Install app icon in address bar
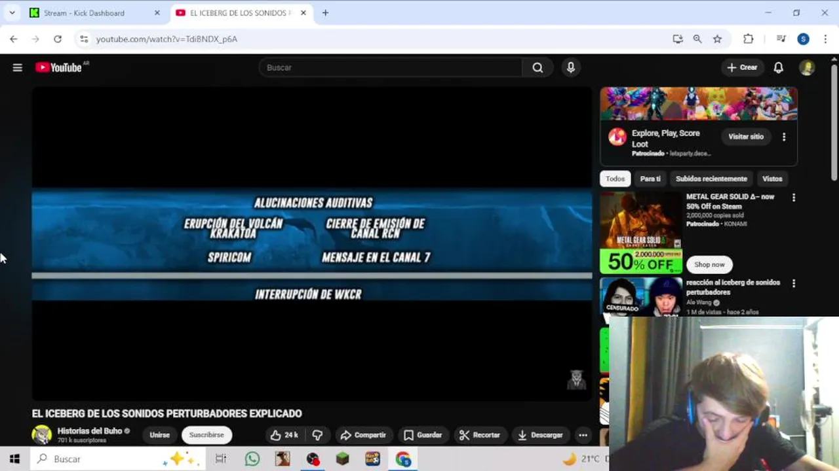 678,39
